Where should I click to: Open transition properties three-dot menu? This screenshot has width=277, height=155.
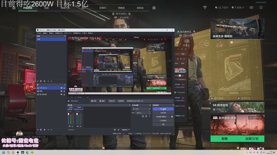[149, 116]
